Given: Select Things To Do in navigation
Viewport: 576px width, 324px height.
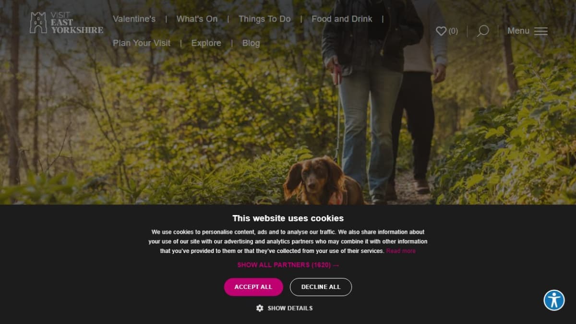Looking at the screenshot, I should point(264,19).
